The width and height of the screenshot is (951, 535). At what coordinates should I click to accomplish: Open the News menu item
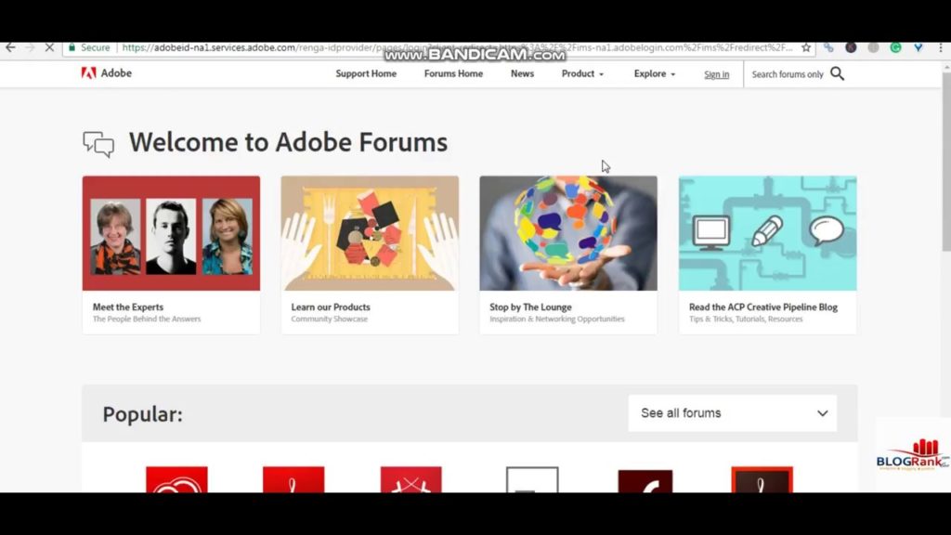522,73
